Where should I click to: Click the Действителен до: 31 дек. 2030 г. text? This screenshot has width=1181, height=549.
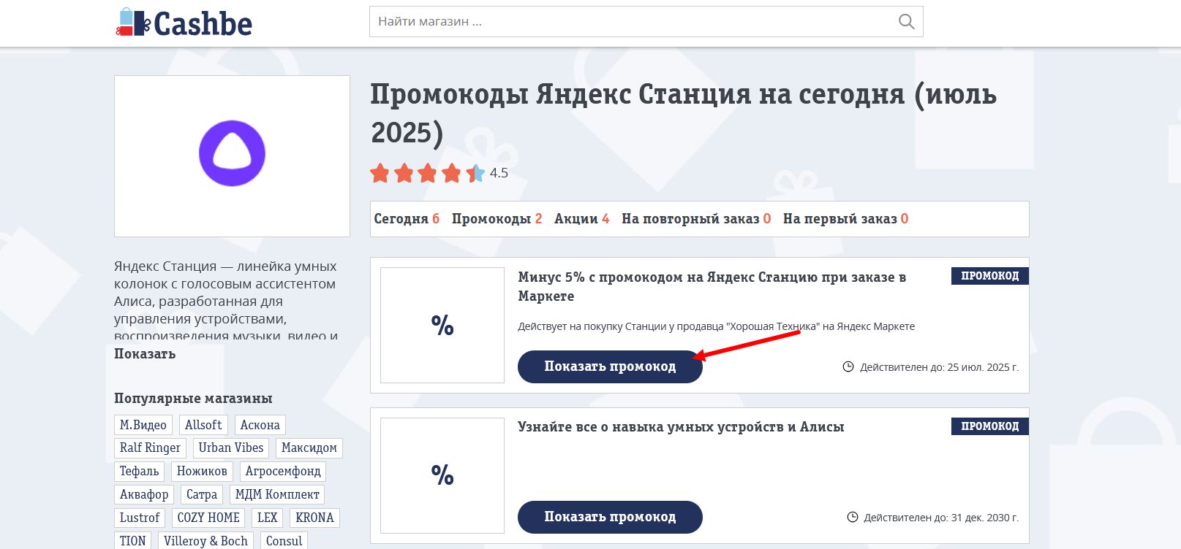[x=941, y=518]
